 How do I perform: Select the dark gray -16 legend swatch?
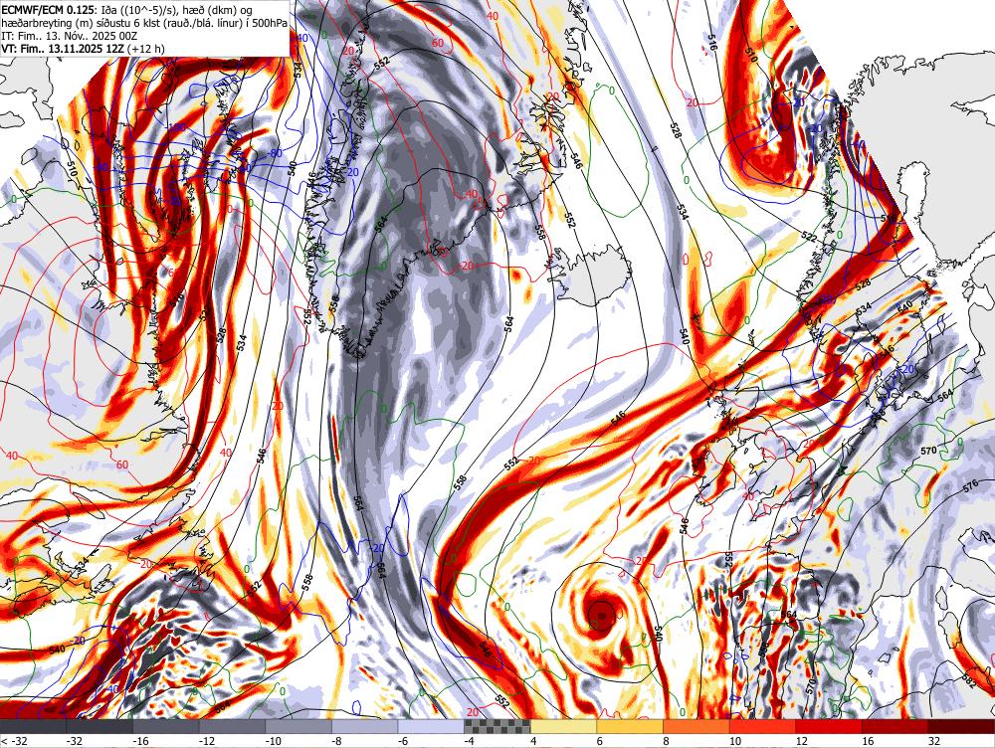coord(165,726)
